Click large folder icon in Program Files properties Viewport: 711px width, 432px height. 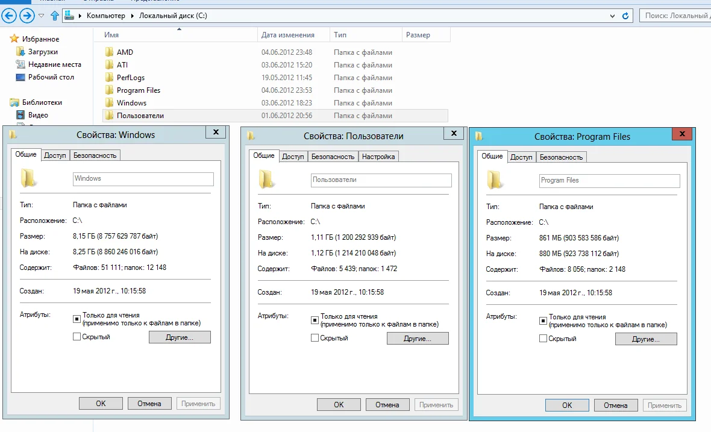(x=495, y=180)
